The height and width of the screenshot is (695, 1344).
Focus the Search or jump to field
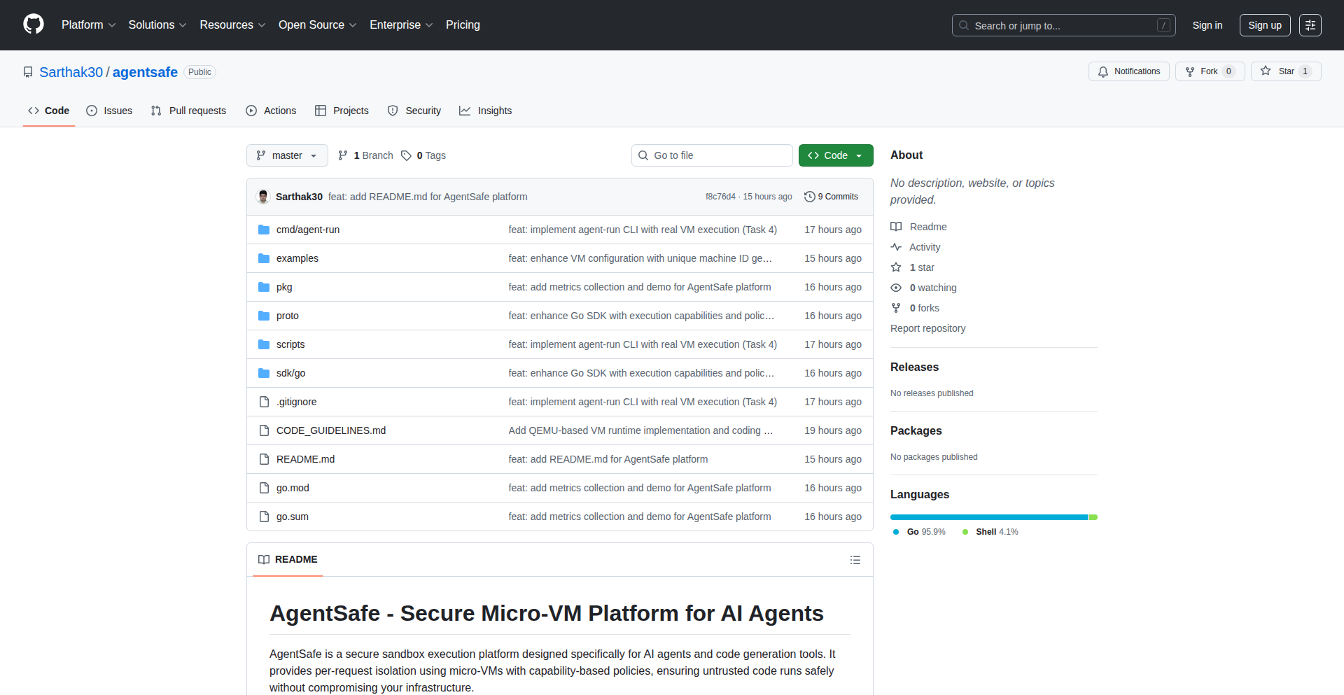(x=1063, y=25)
